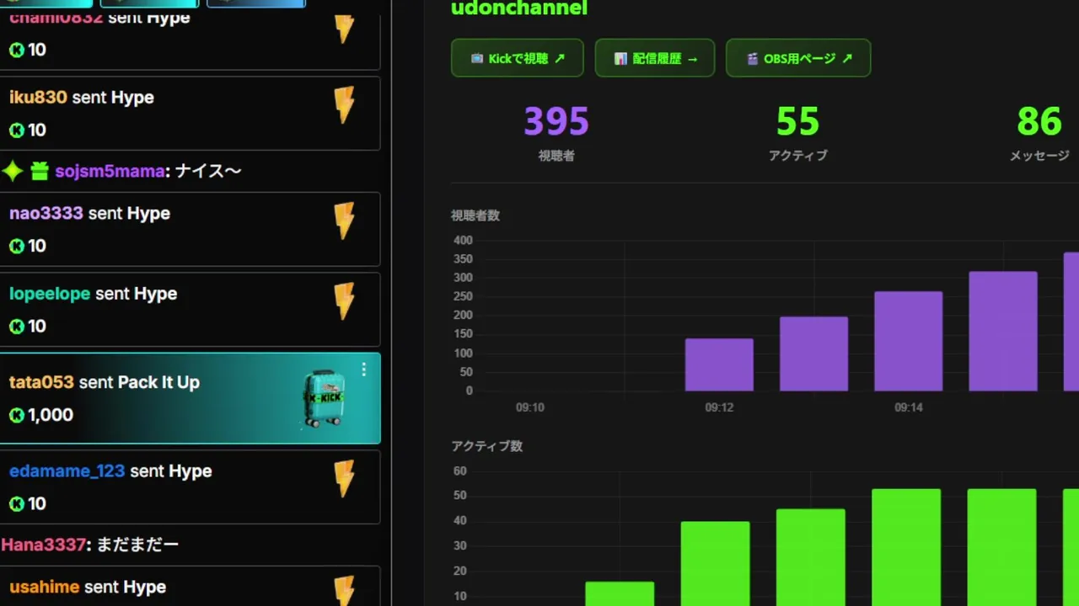The width and height of the screenshot is (1079, 606).
Task: Click the lightning Hype icon in edamame_123's row
Action: pos(344,479)
